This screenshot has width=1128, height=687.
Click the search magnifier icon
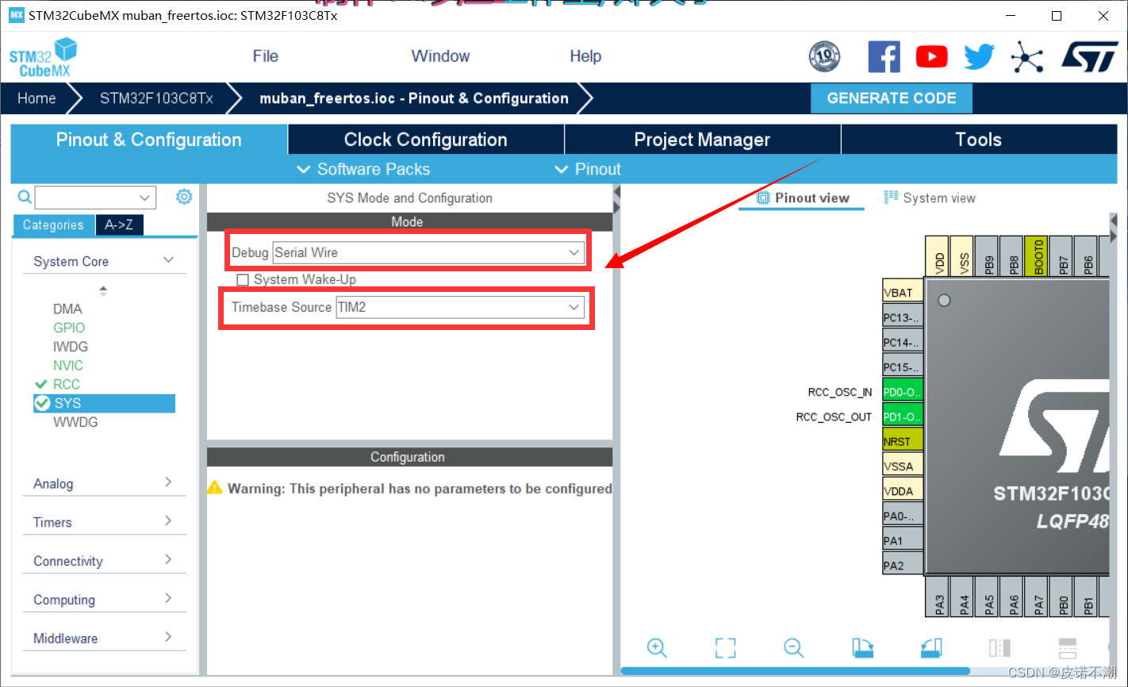(x=25, y=197)
